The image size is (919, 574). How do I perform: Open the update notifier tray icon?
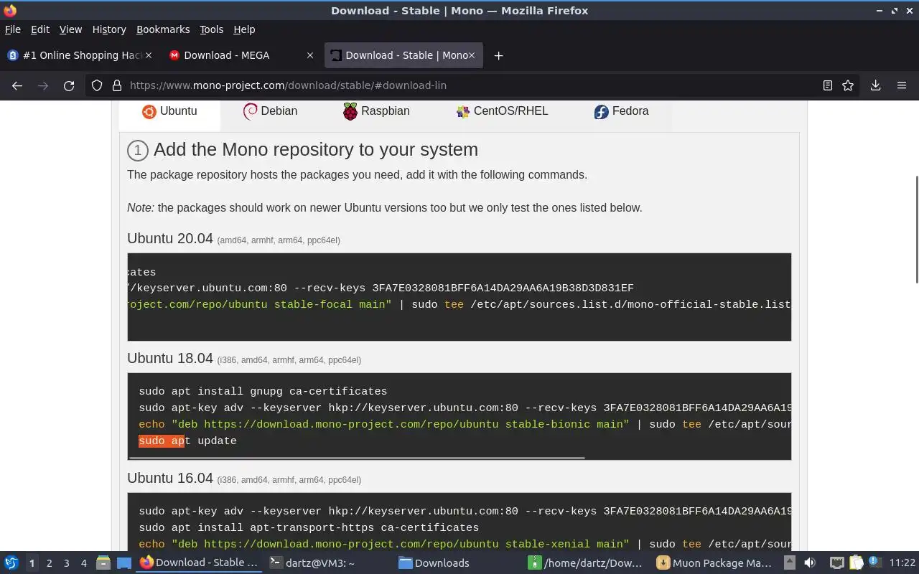pyautogui.click(x=874, y=563)
